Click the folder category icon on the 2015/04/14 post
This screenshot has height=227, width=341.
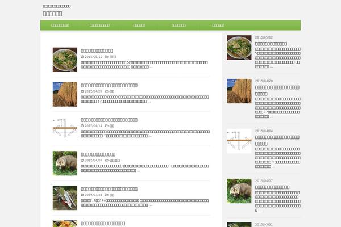[107, 126]
